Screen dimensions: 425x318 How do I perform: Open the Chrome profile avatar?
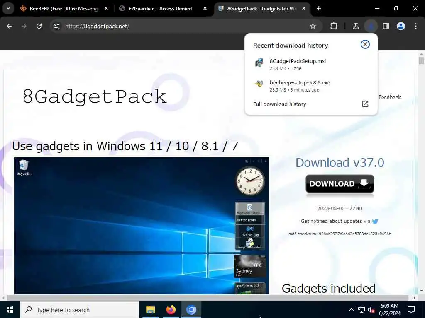(401, 26)
